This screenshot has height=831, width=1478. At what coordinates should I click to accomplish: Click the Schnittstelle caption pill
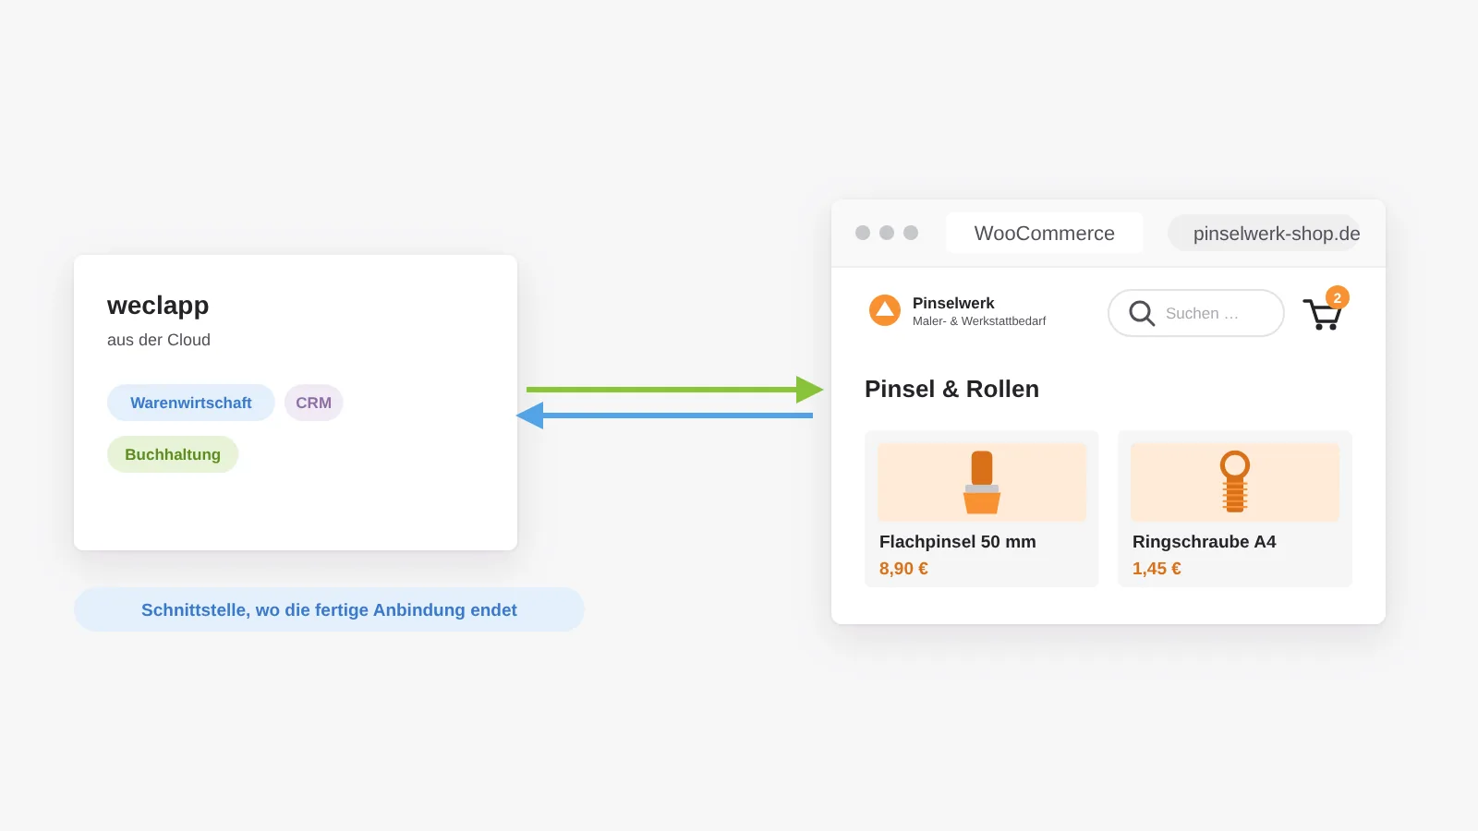pyautogui.click(x=329, y=609)
